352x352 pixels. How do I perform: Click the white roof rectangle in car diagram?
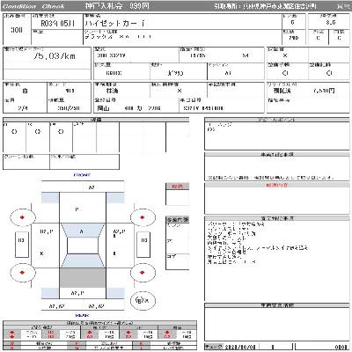click(x=83, y=246)
